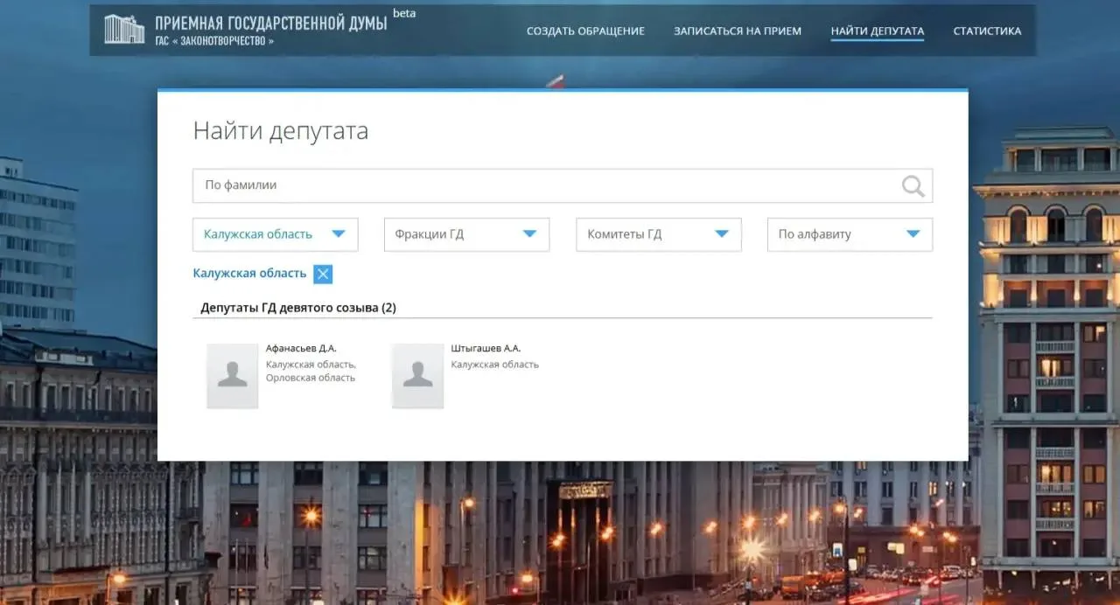The image size is (1120, 605).
Task: Click Калужская область text under Штыгашев
Action: coord(495,365)
